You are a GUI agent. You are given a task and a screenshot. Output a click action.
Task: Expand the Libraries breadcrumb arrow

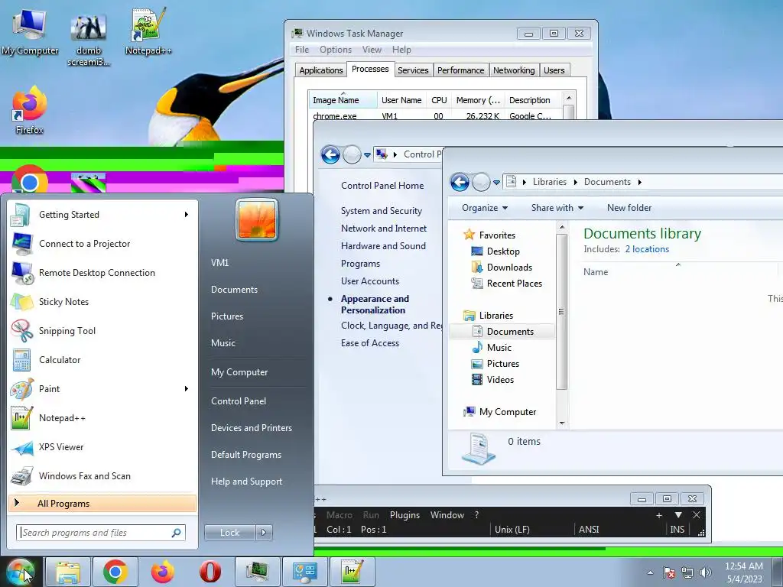pyautogui.click(x=575, y=182)
